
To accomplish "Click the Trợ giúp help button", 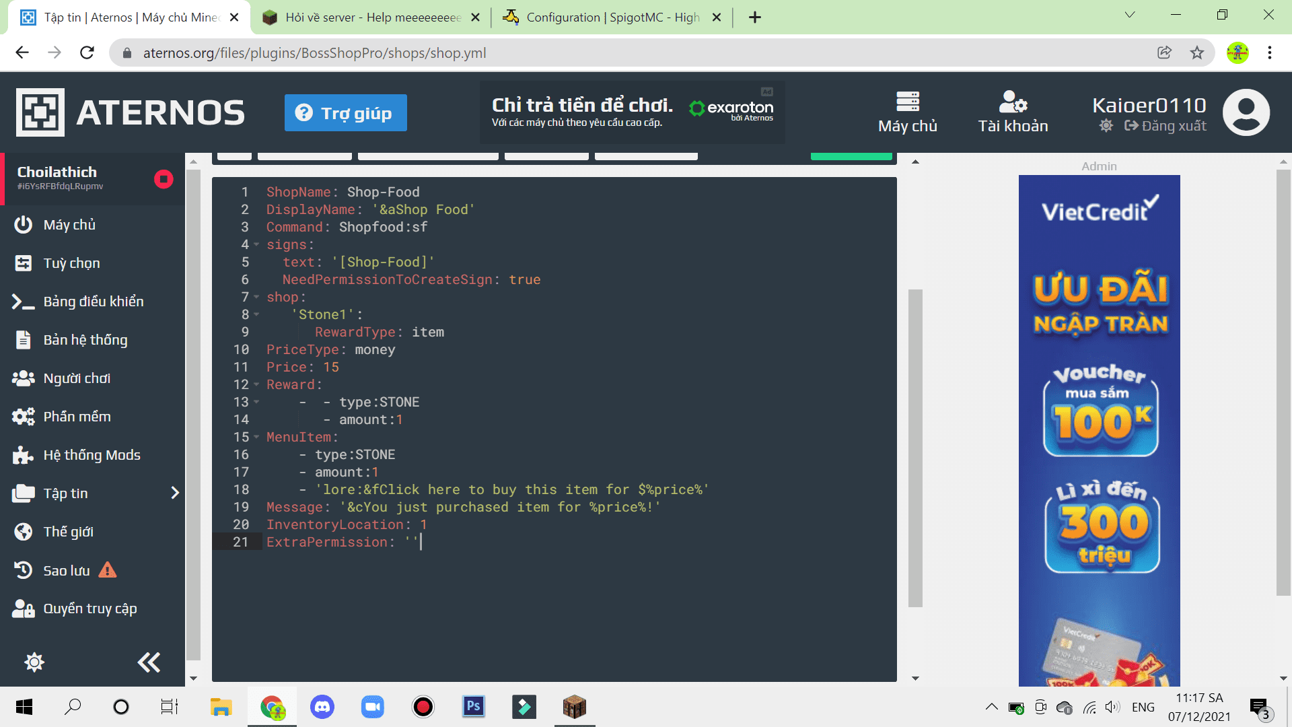I will pyautogui.click(x=345, y=113).
